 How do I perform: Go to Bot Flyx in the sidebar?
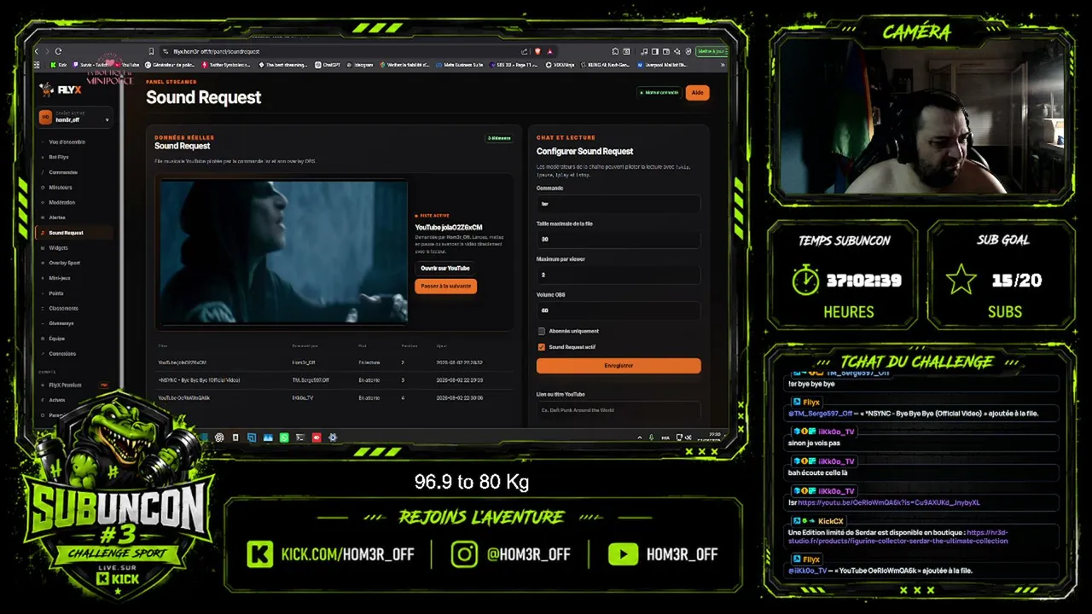coord(59,157)
